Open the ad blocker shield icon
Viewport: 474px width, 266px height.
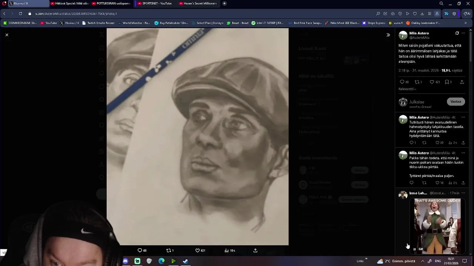point(400,14)
